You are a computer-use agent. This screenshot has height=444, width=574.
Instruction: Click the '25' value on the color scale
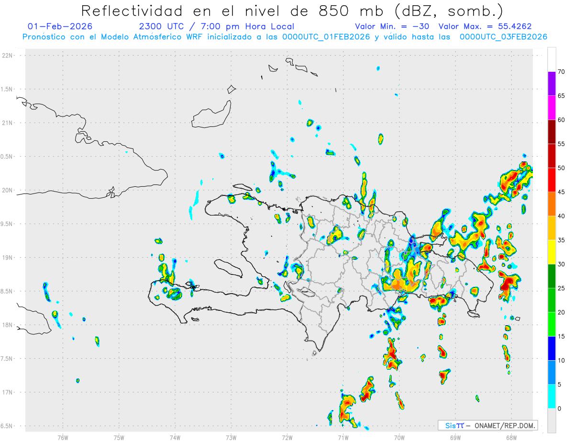click(x=562, y=288)
